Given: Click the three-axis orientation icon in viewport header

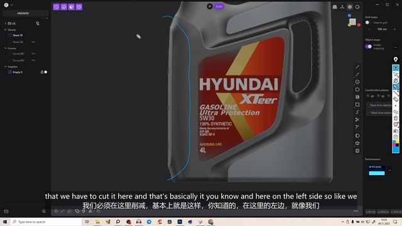Looking at the screenshot, I should pyautogui.click(x=342, y=7).
